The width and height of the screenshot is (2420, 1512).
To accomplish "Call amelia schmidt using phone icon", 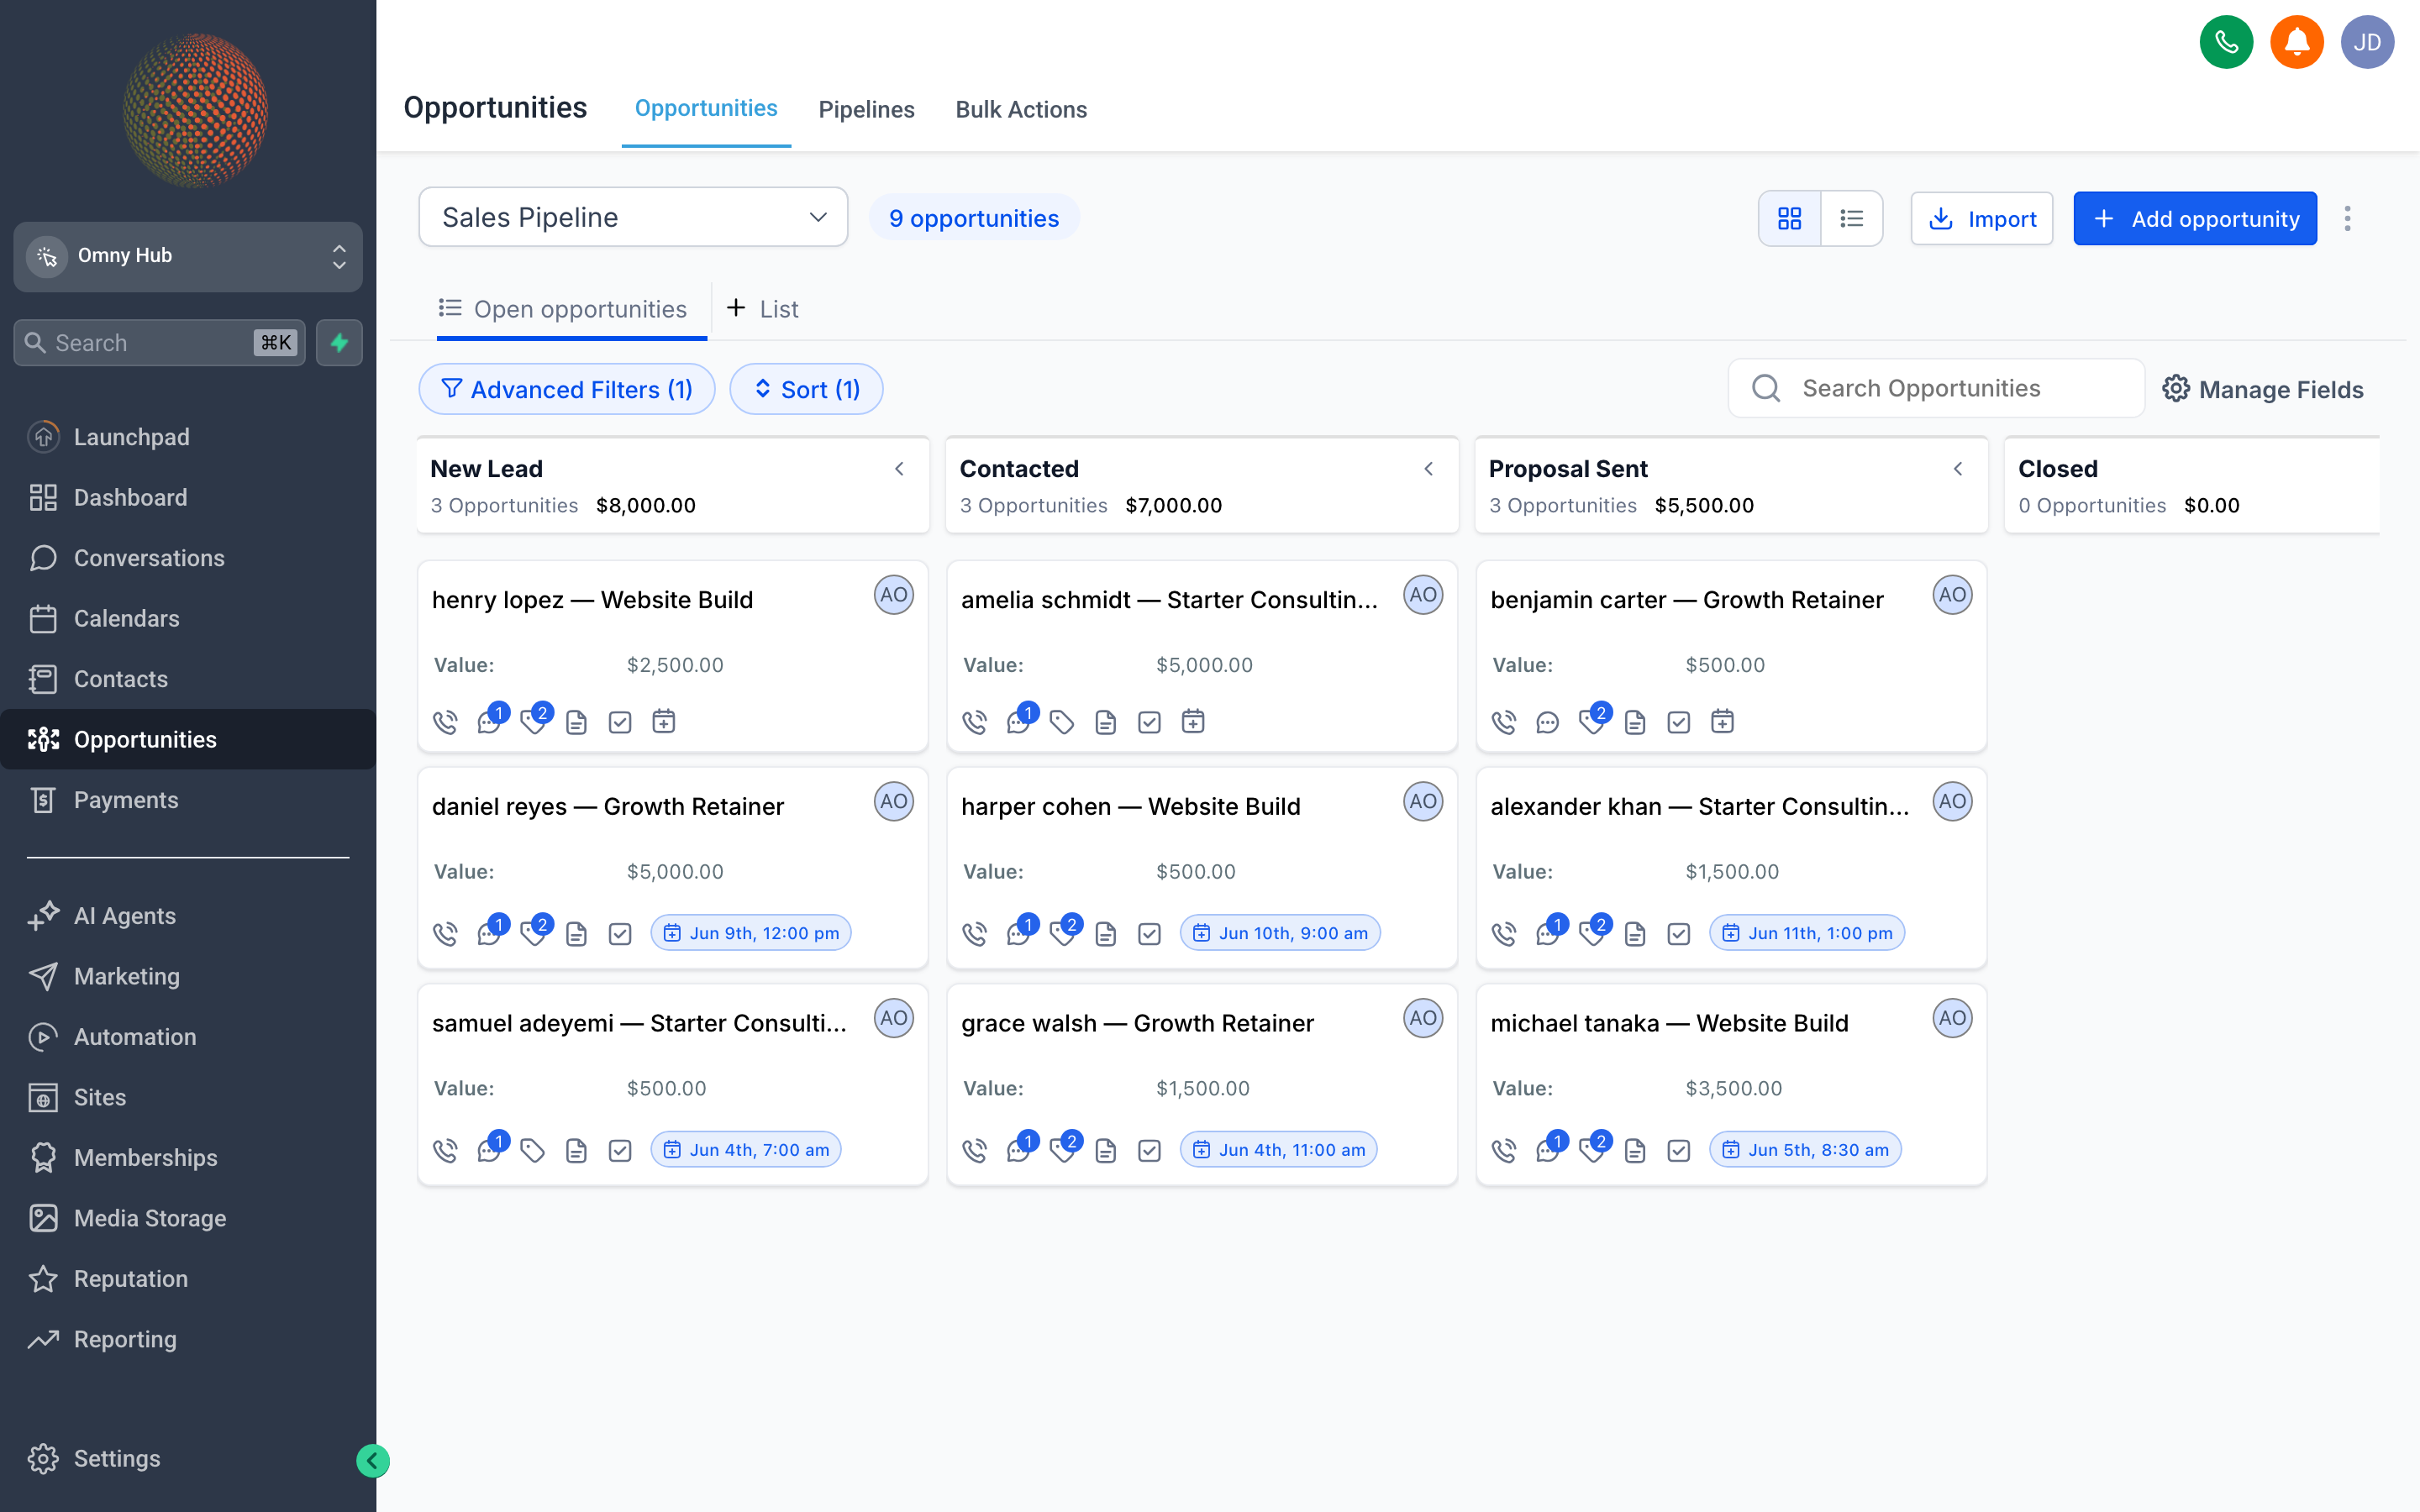I will click(x=974, y=722).
